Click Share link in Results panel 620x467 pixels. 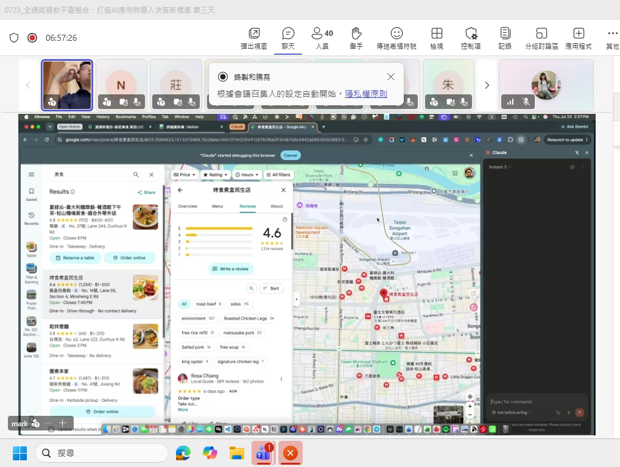(x=146, y=192)
